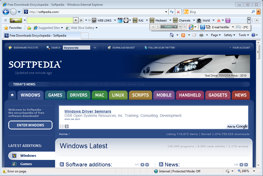263x176 pixels.
Task: Click the TVinks toolbar logo
Action: coord(16,21)
